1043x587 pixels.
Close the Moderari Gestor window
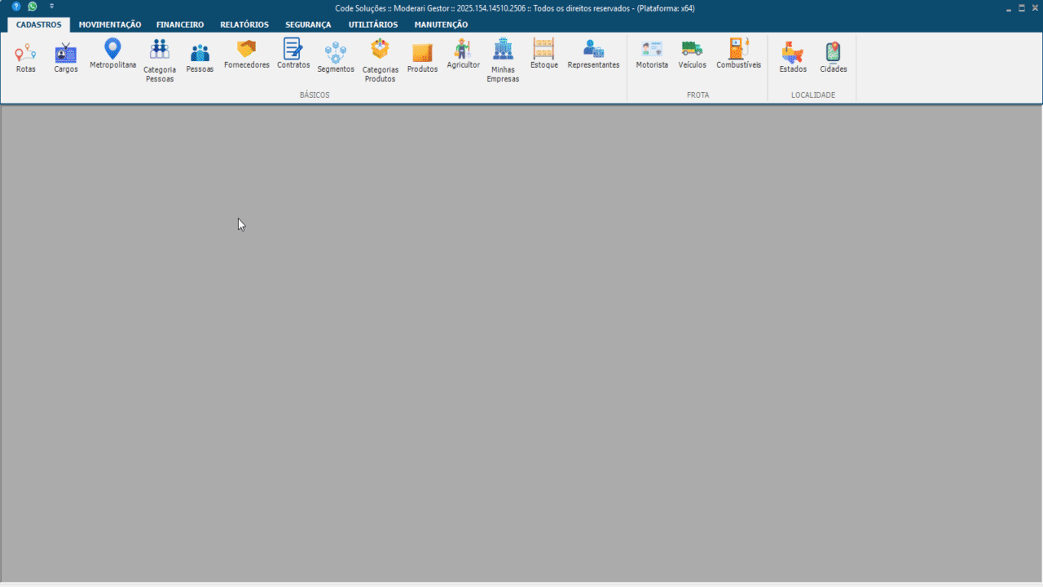[1034, 7]
